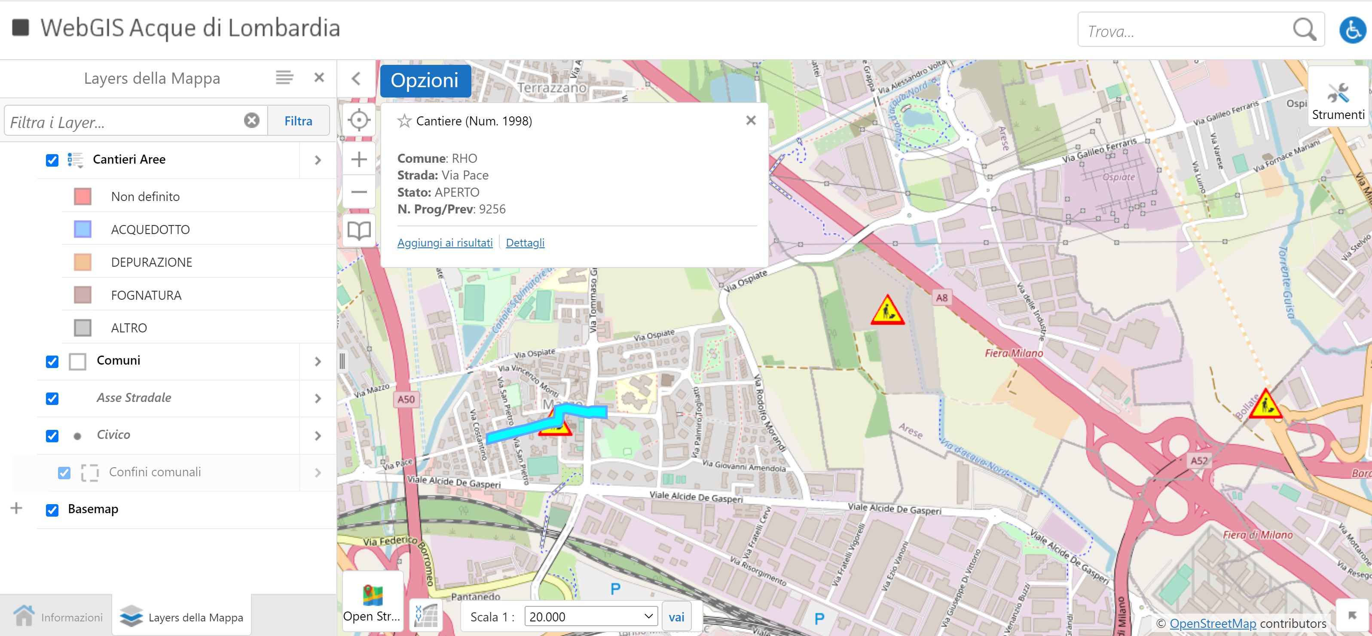1372x636 pixels.
Task: Close the Cantiere popup
Action: click(x=751, y=120)
